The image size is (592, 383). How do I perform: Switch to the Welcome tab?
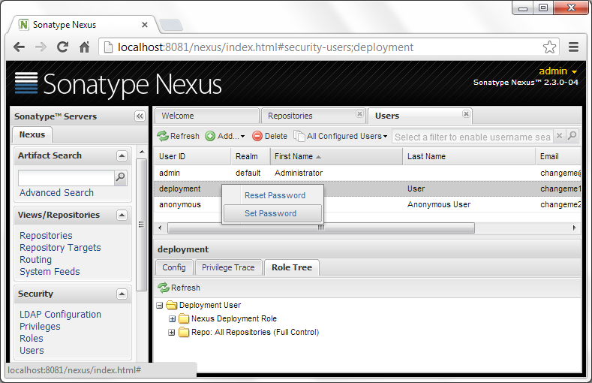coord(207,116)
